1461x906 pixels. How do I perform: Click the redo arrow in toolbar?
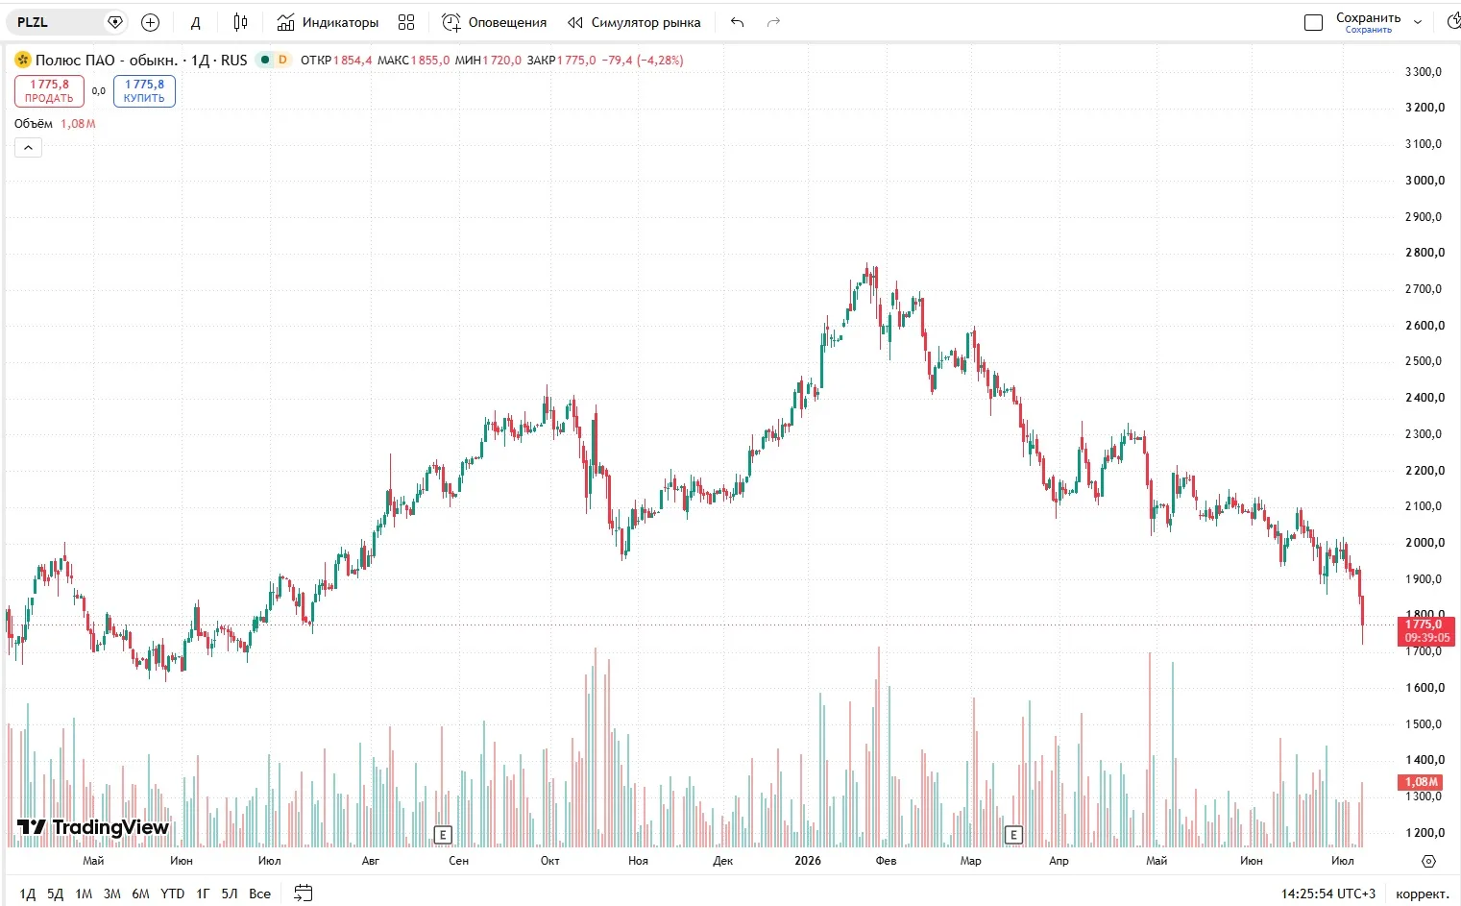point(773,22)
